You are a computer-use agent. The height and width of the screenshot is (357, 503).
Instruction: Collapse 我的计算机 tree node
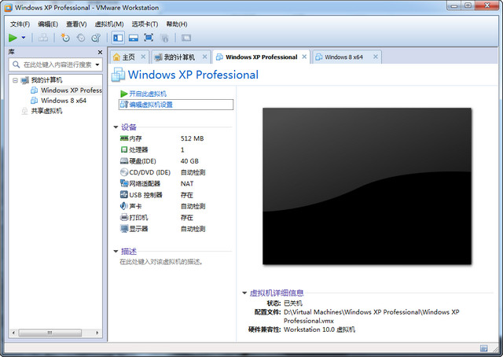(14, 80)
